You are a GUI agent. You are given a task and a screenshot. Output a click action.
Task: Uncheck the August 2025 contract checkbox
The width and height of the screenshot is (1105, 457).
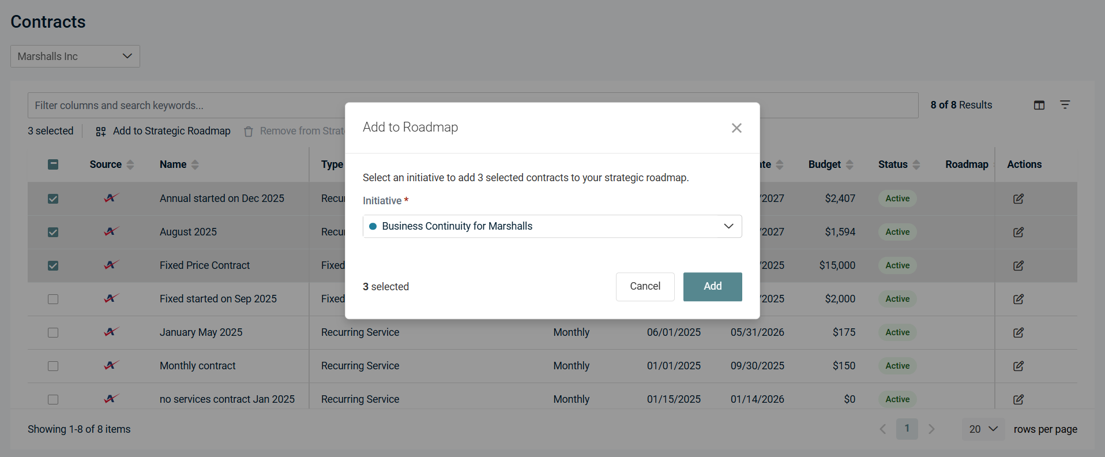[53, 232]
